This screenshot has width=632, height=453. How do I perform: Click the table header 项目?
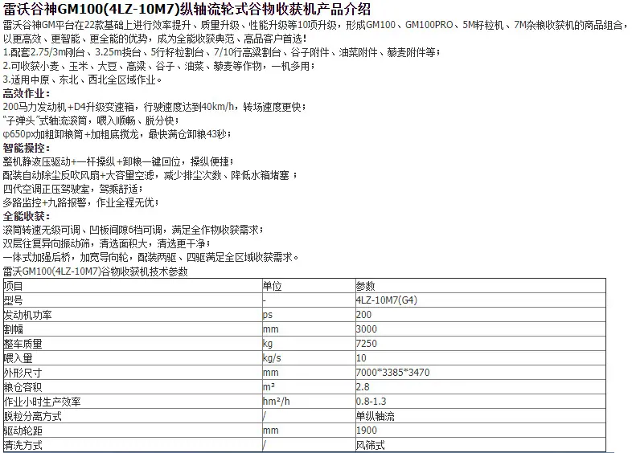click(x=14, y=286)
